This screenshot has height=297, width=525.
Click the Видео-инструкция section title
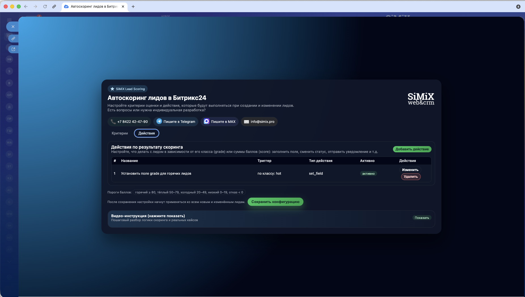pyautogui.click(x=148, y=216)
